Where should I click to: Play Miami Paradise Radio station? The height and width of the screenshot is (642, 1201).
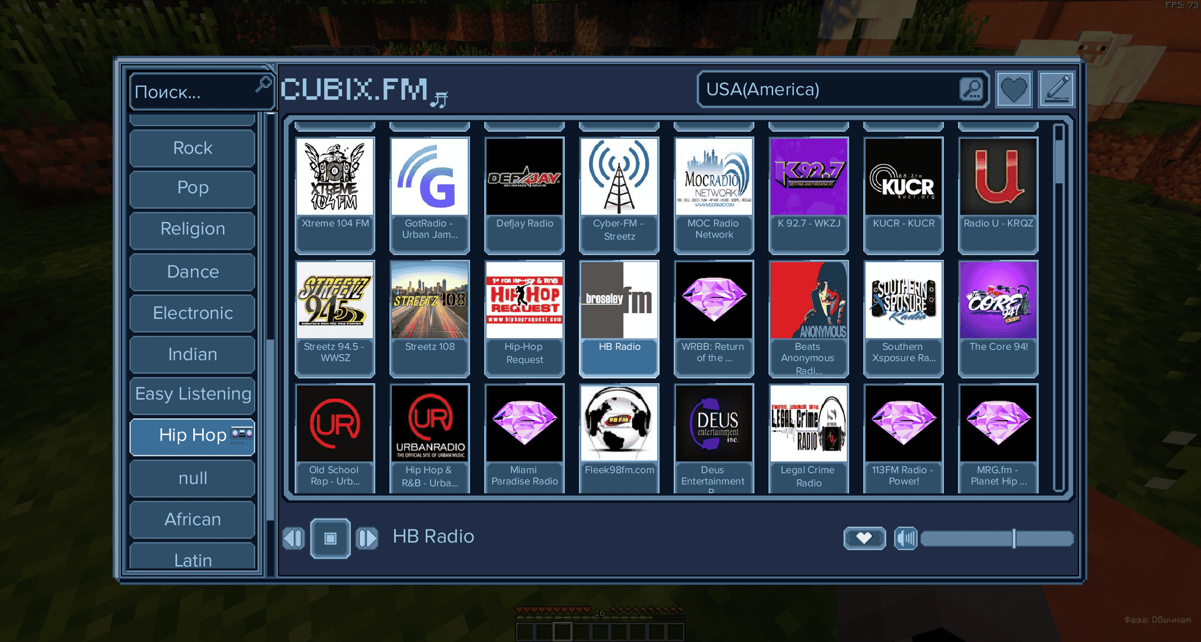pos(525,438)
